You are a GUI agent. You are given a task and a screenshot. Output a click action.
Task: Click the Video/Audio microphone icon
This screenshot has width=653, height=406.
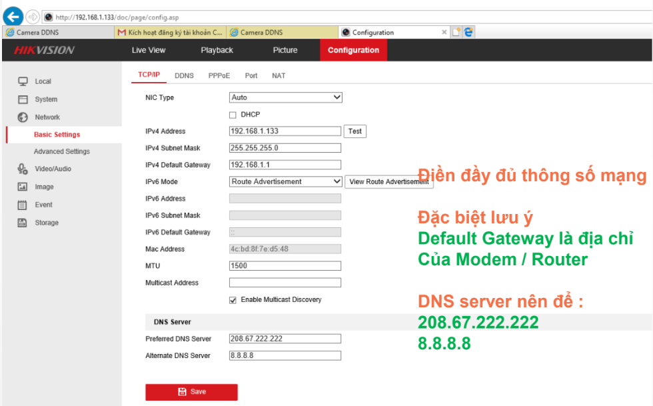click(23, 169)
